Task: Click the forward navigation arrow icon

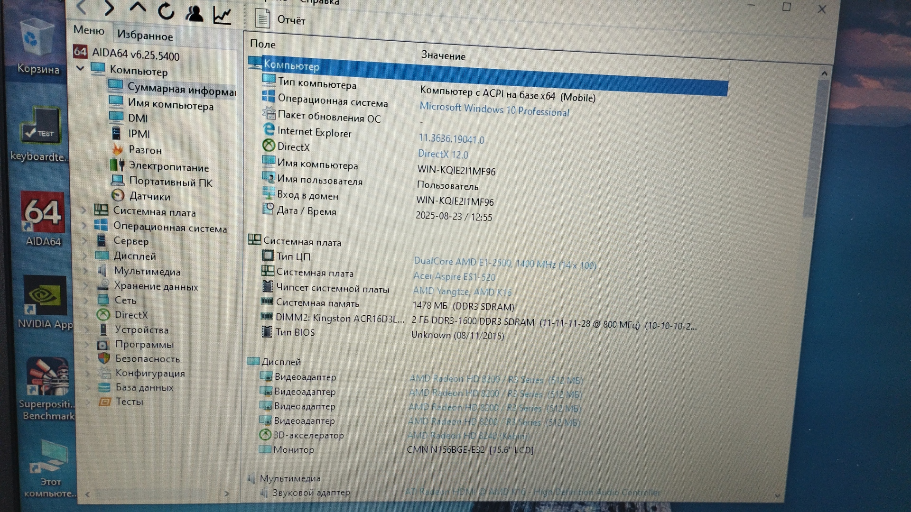Action: pos(110,8)
